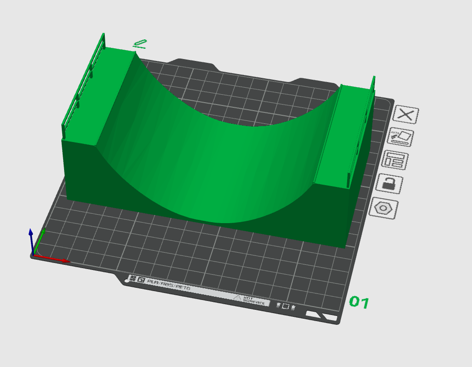Image resolution: width=472 pixels, height=367 pixels.
Task: Toggle the plate lock icon
Action: [x=389, y=183]
